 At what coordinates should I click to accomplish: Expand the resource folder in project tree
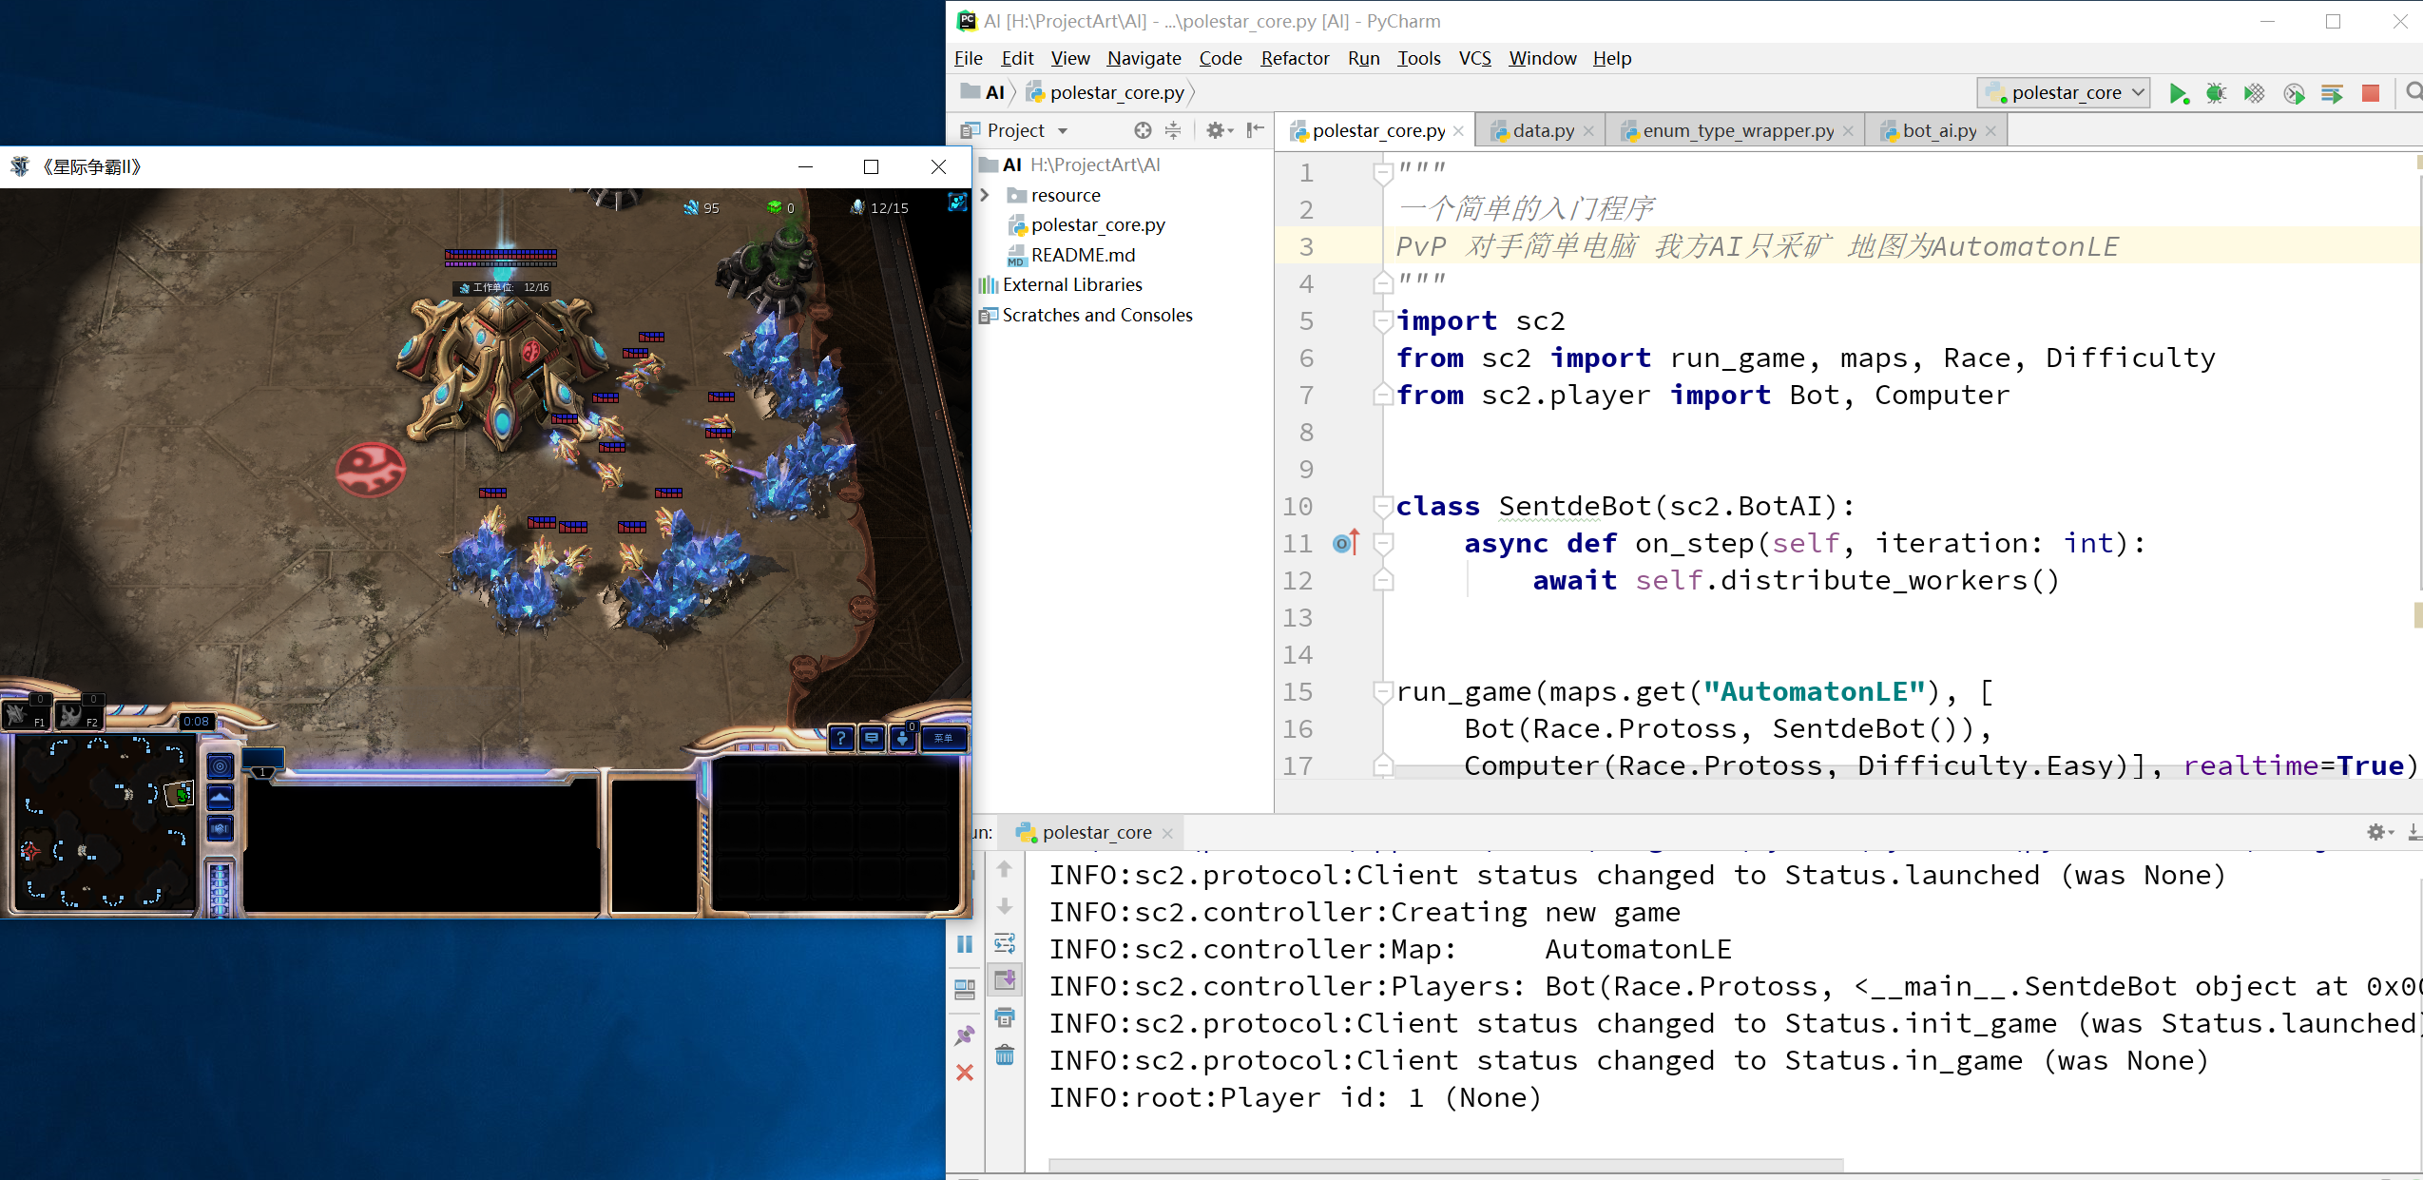[x=985, y=195]
